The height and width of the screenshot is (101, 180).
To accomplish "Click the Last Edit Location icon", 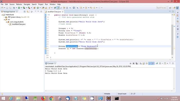I will click(x=91, y=8).
